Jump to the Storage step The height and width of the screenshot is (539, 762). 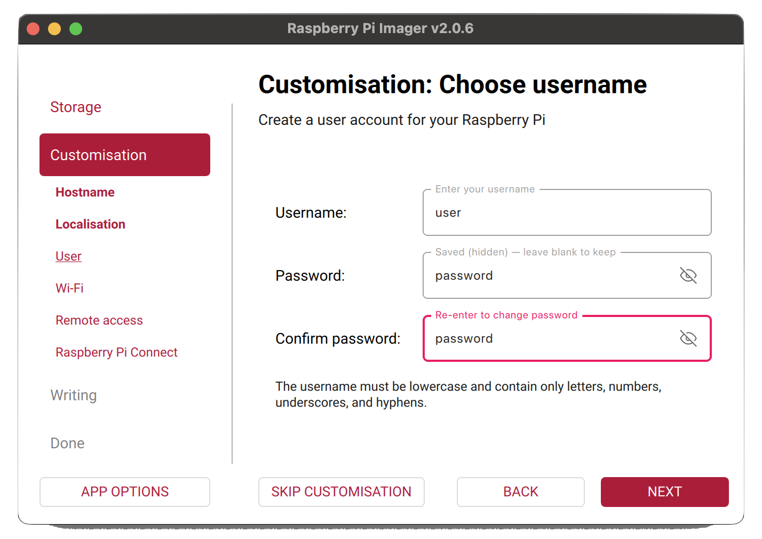click(x=76, y=107)
